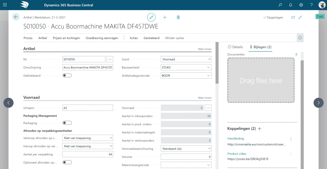The width and height of the screenshot is (327, 169).
Task: Open the Handleiding link
Action: pos(235,138)
